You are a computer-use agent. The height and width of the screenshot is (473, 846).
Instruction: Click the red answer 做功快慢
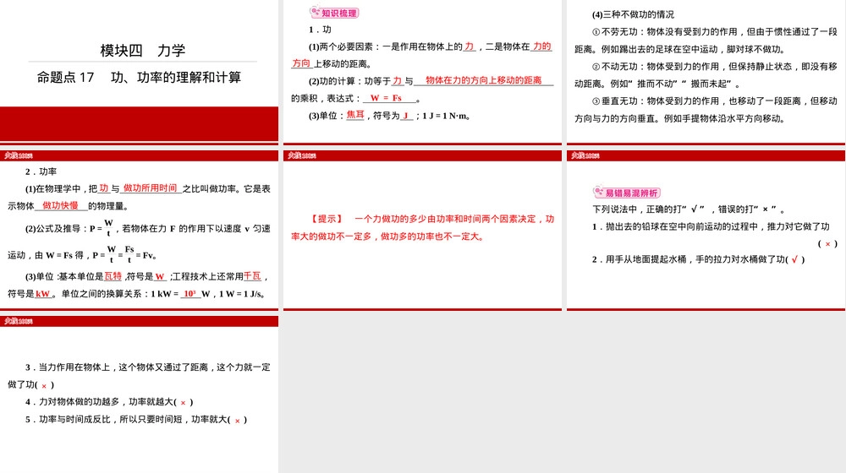pos(60,205)
